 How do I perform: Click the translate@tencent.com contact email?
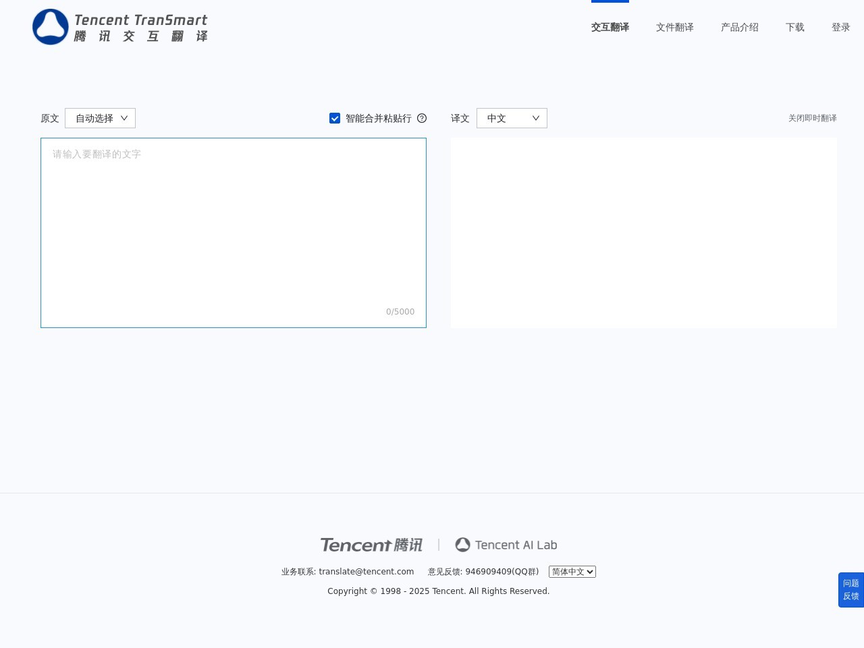[367, 572]
